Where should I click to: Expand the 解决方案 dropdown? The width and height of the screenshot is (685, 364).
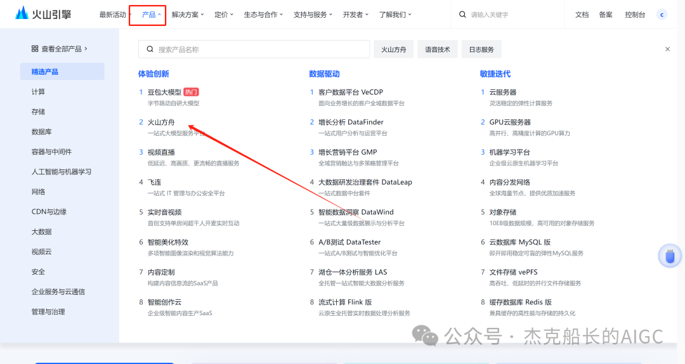point(187,15)
